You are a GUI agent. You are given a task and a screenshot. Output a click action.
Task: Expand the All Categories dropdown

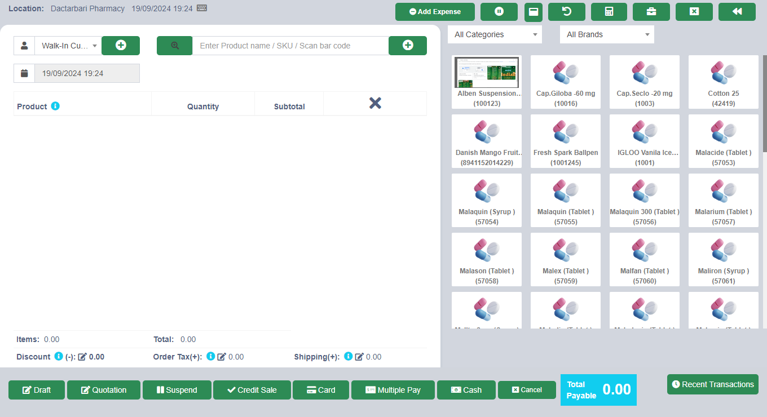[495, 34]
